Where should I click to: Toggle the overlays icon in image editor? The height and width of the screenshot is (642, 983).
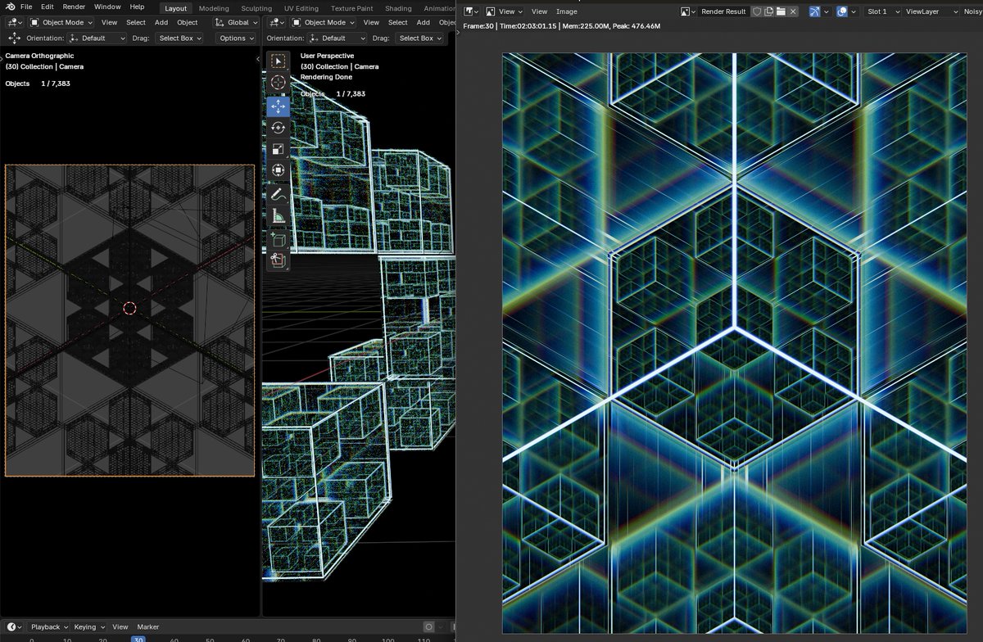(842, 11)
